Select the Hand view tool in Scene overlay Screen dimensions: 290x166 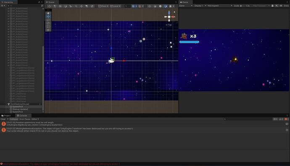[x=48, y=13]
